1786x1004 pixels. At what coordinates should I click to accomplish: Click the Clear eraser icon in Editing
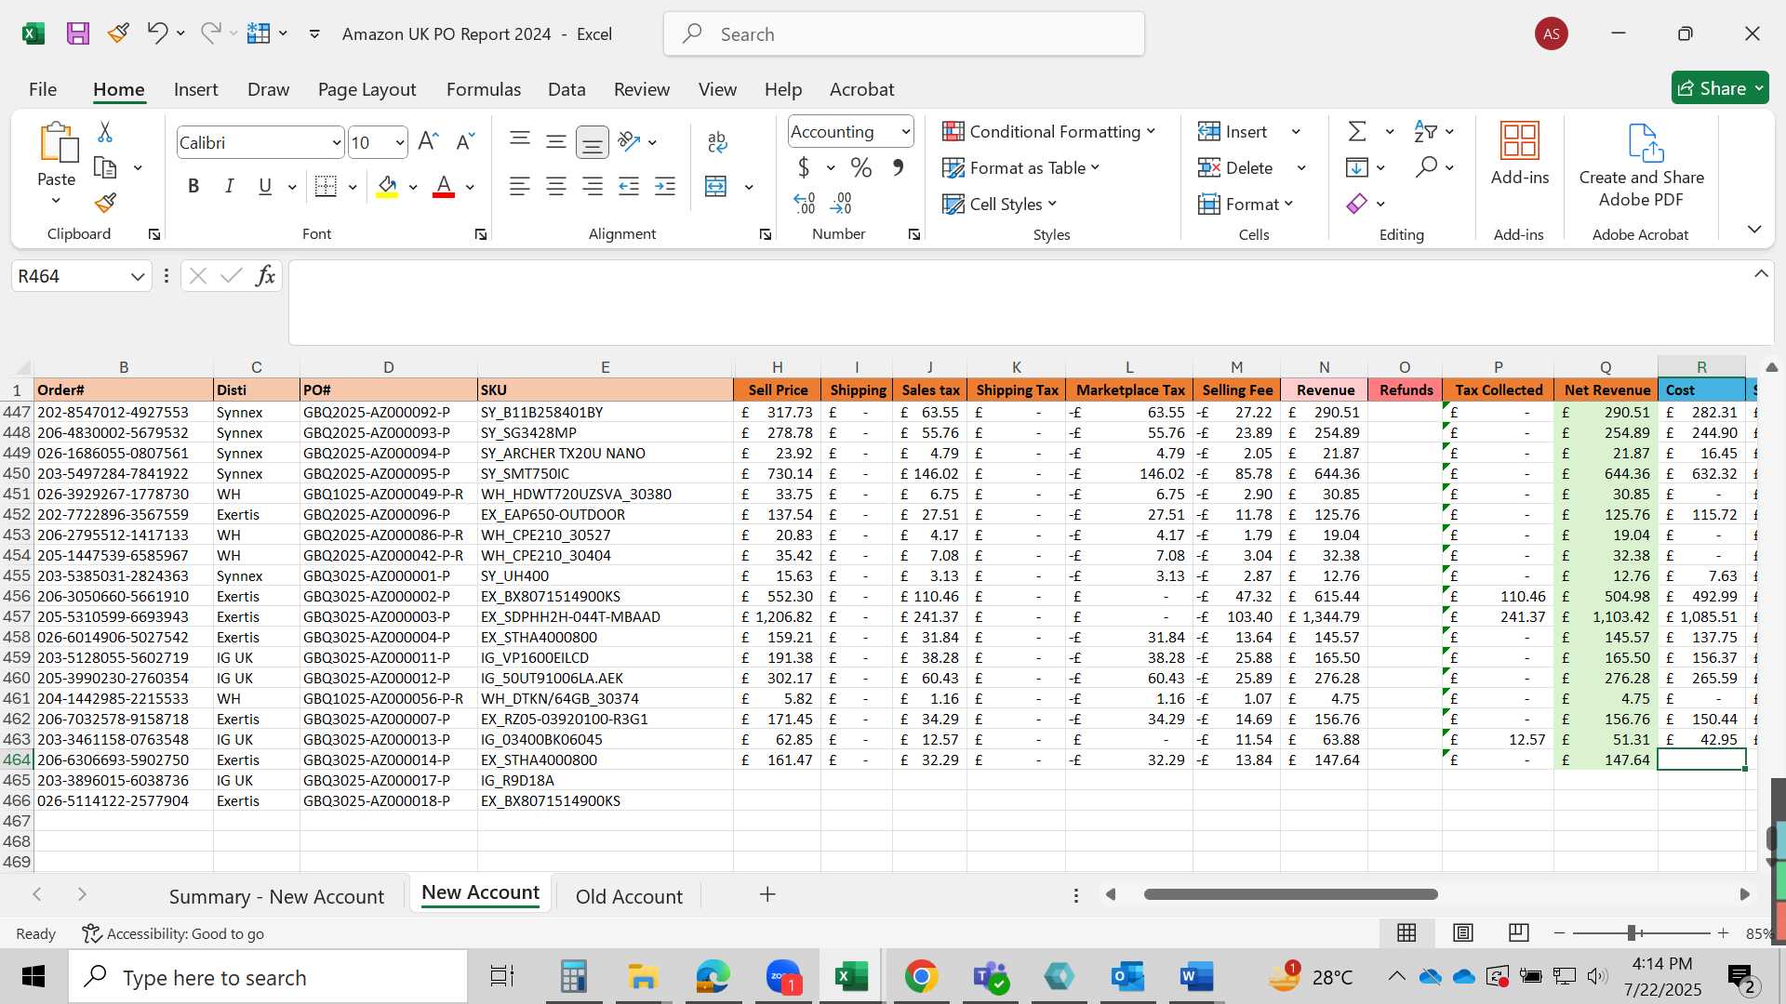coord(1357,203)
